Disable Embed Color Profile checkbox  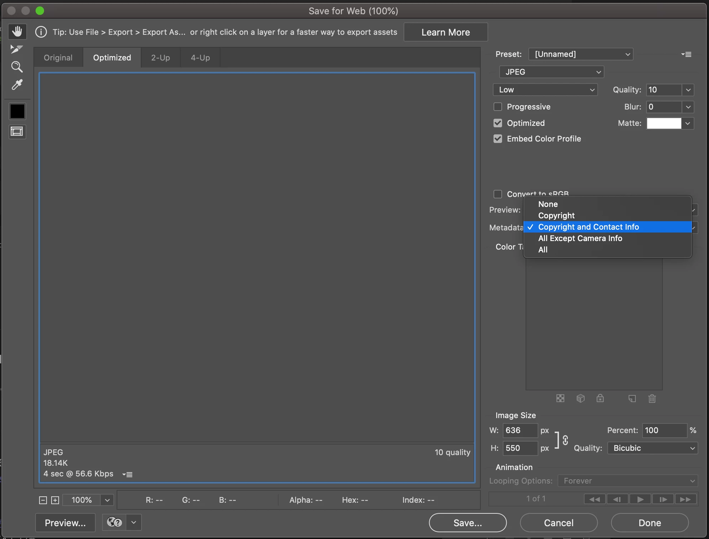coord(498,139)
